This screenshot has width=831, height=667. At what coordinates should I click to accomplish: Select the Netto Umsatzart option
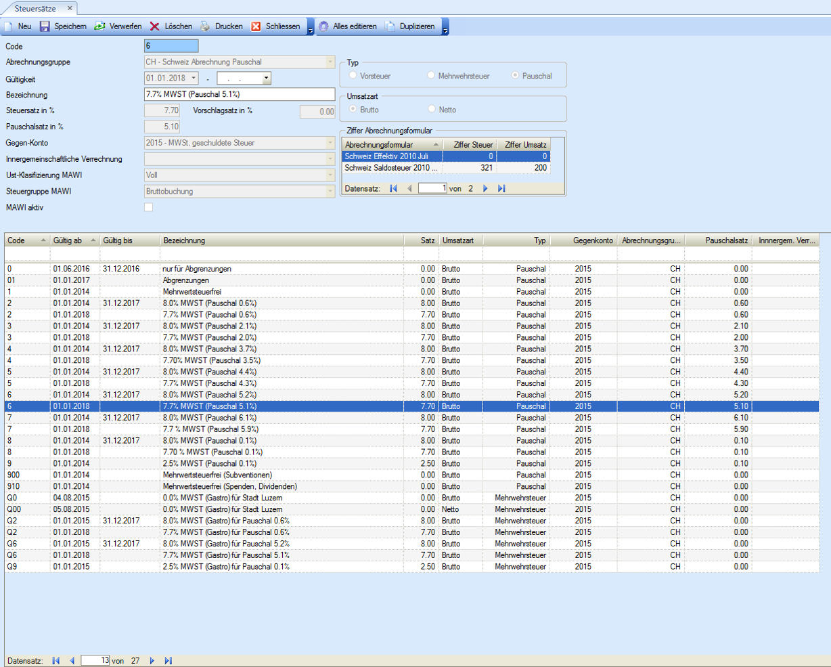pos(431,109)
